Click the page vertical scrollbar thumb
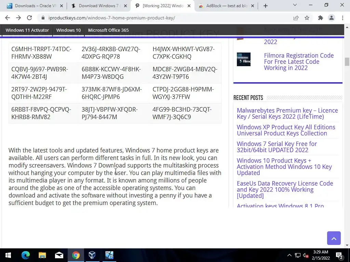Screen dimensions: 350x262 (x=347, y=62)
